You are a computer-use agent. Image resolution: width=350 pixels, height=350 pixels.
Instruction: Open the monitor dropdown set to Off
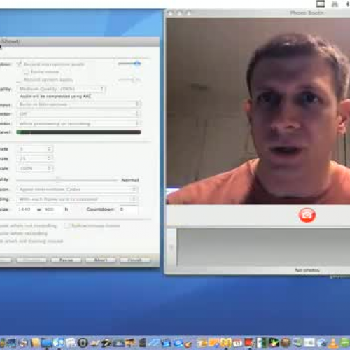pos(78,114)
